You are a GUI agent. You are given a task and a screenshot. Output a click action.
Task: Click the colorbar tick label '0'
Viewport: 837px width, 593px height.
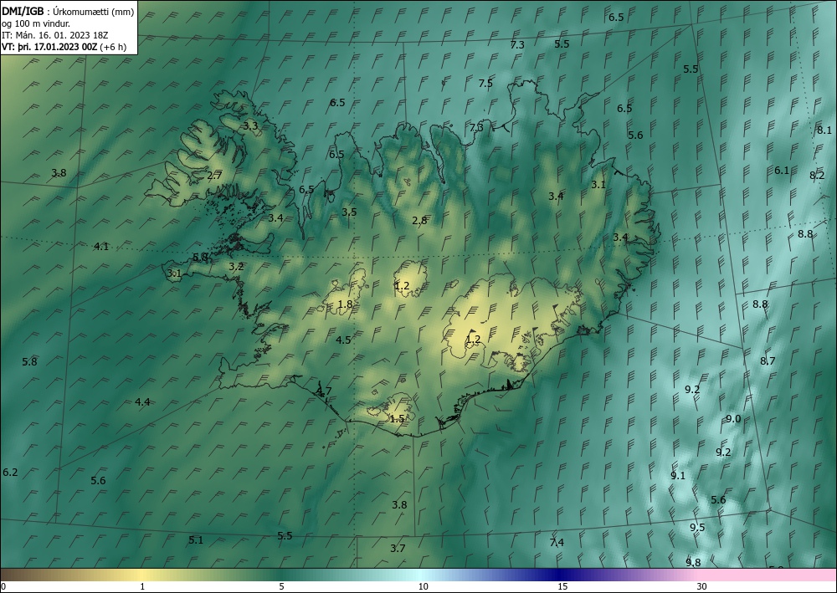pos(3,586)
